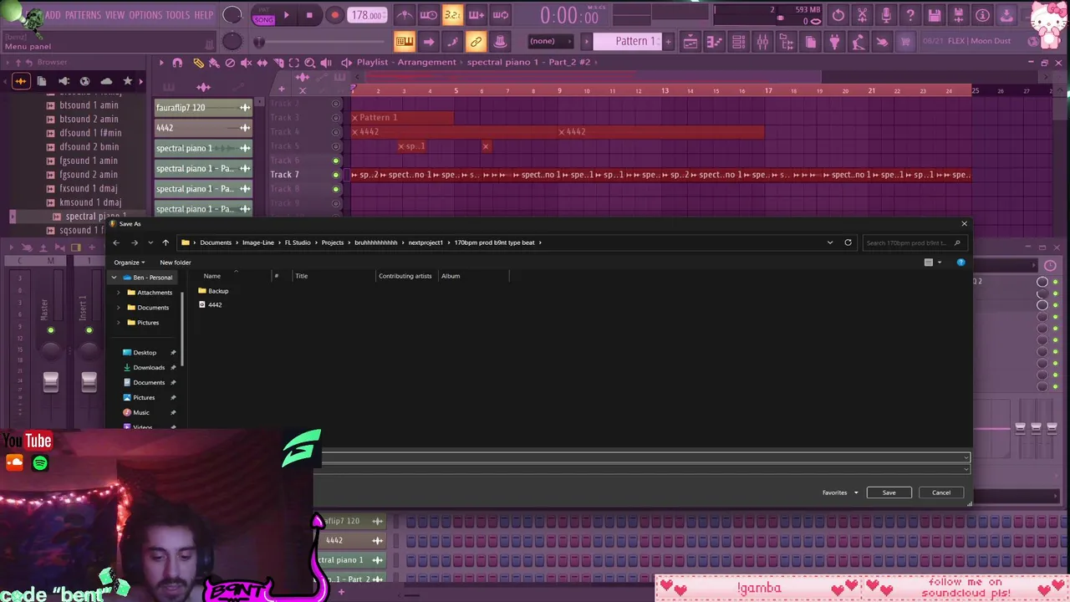Screen dimensions: 1070x602
Task: Open the Playlist view icon
Action: point(690,41)
